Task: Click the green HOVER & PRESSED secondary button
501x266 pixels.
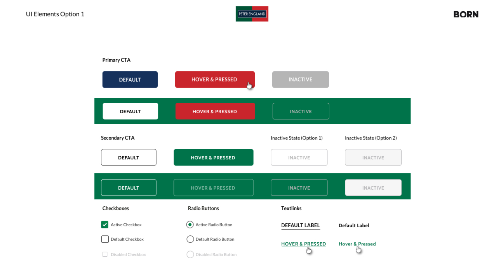Action: tap(214, 157)
